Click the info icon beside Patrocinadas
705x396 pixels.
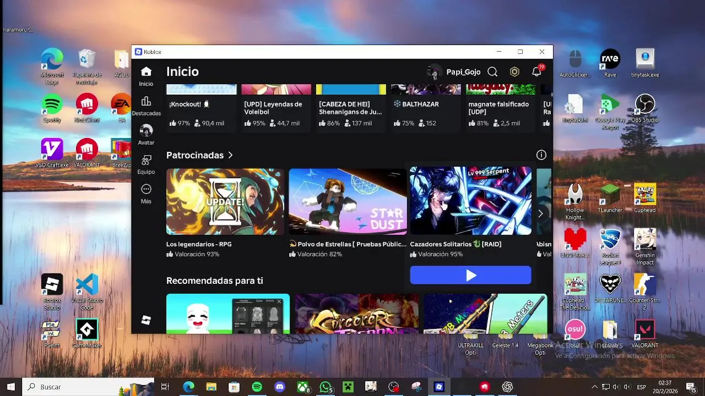click(x=541, y=155)
